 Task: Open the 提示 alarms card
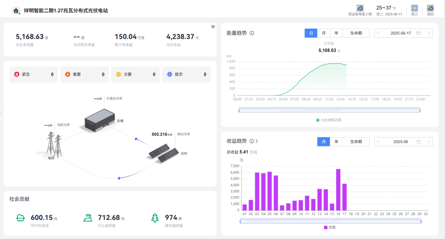[x=186, y=75]
